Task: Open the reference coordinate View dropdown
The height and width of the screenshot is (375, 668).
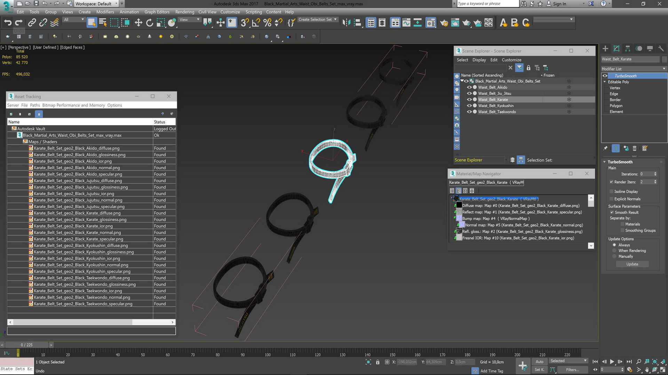Action: (x=190, y=20)
